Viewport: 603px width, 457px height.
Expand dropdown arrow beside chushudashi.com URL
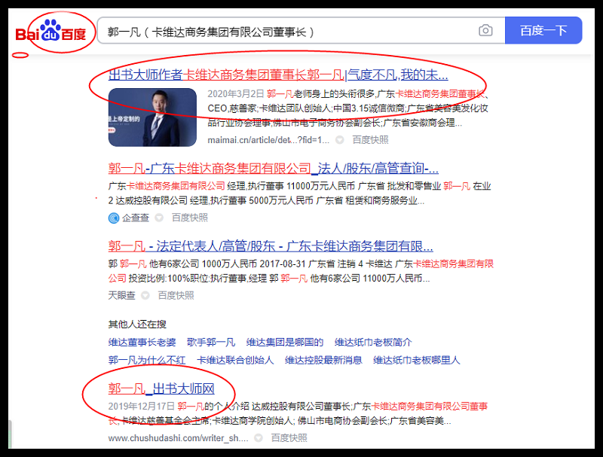(259, 437)
